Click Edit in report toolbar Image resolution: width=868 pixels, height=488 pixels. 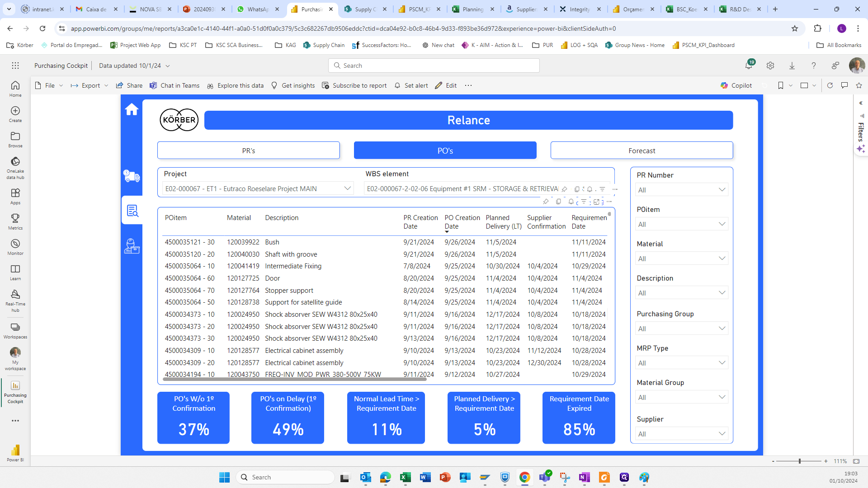click(446, 85)
